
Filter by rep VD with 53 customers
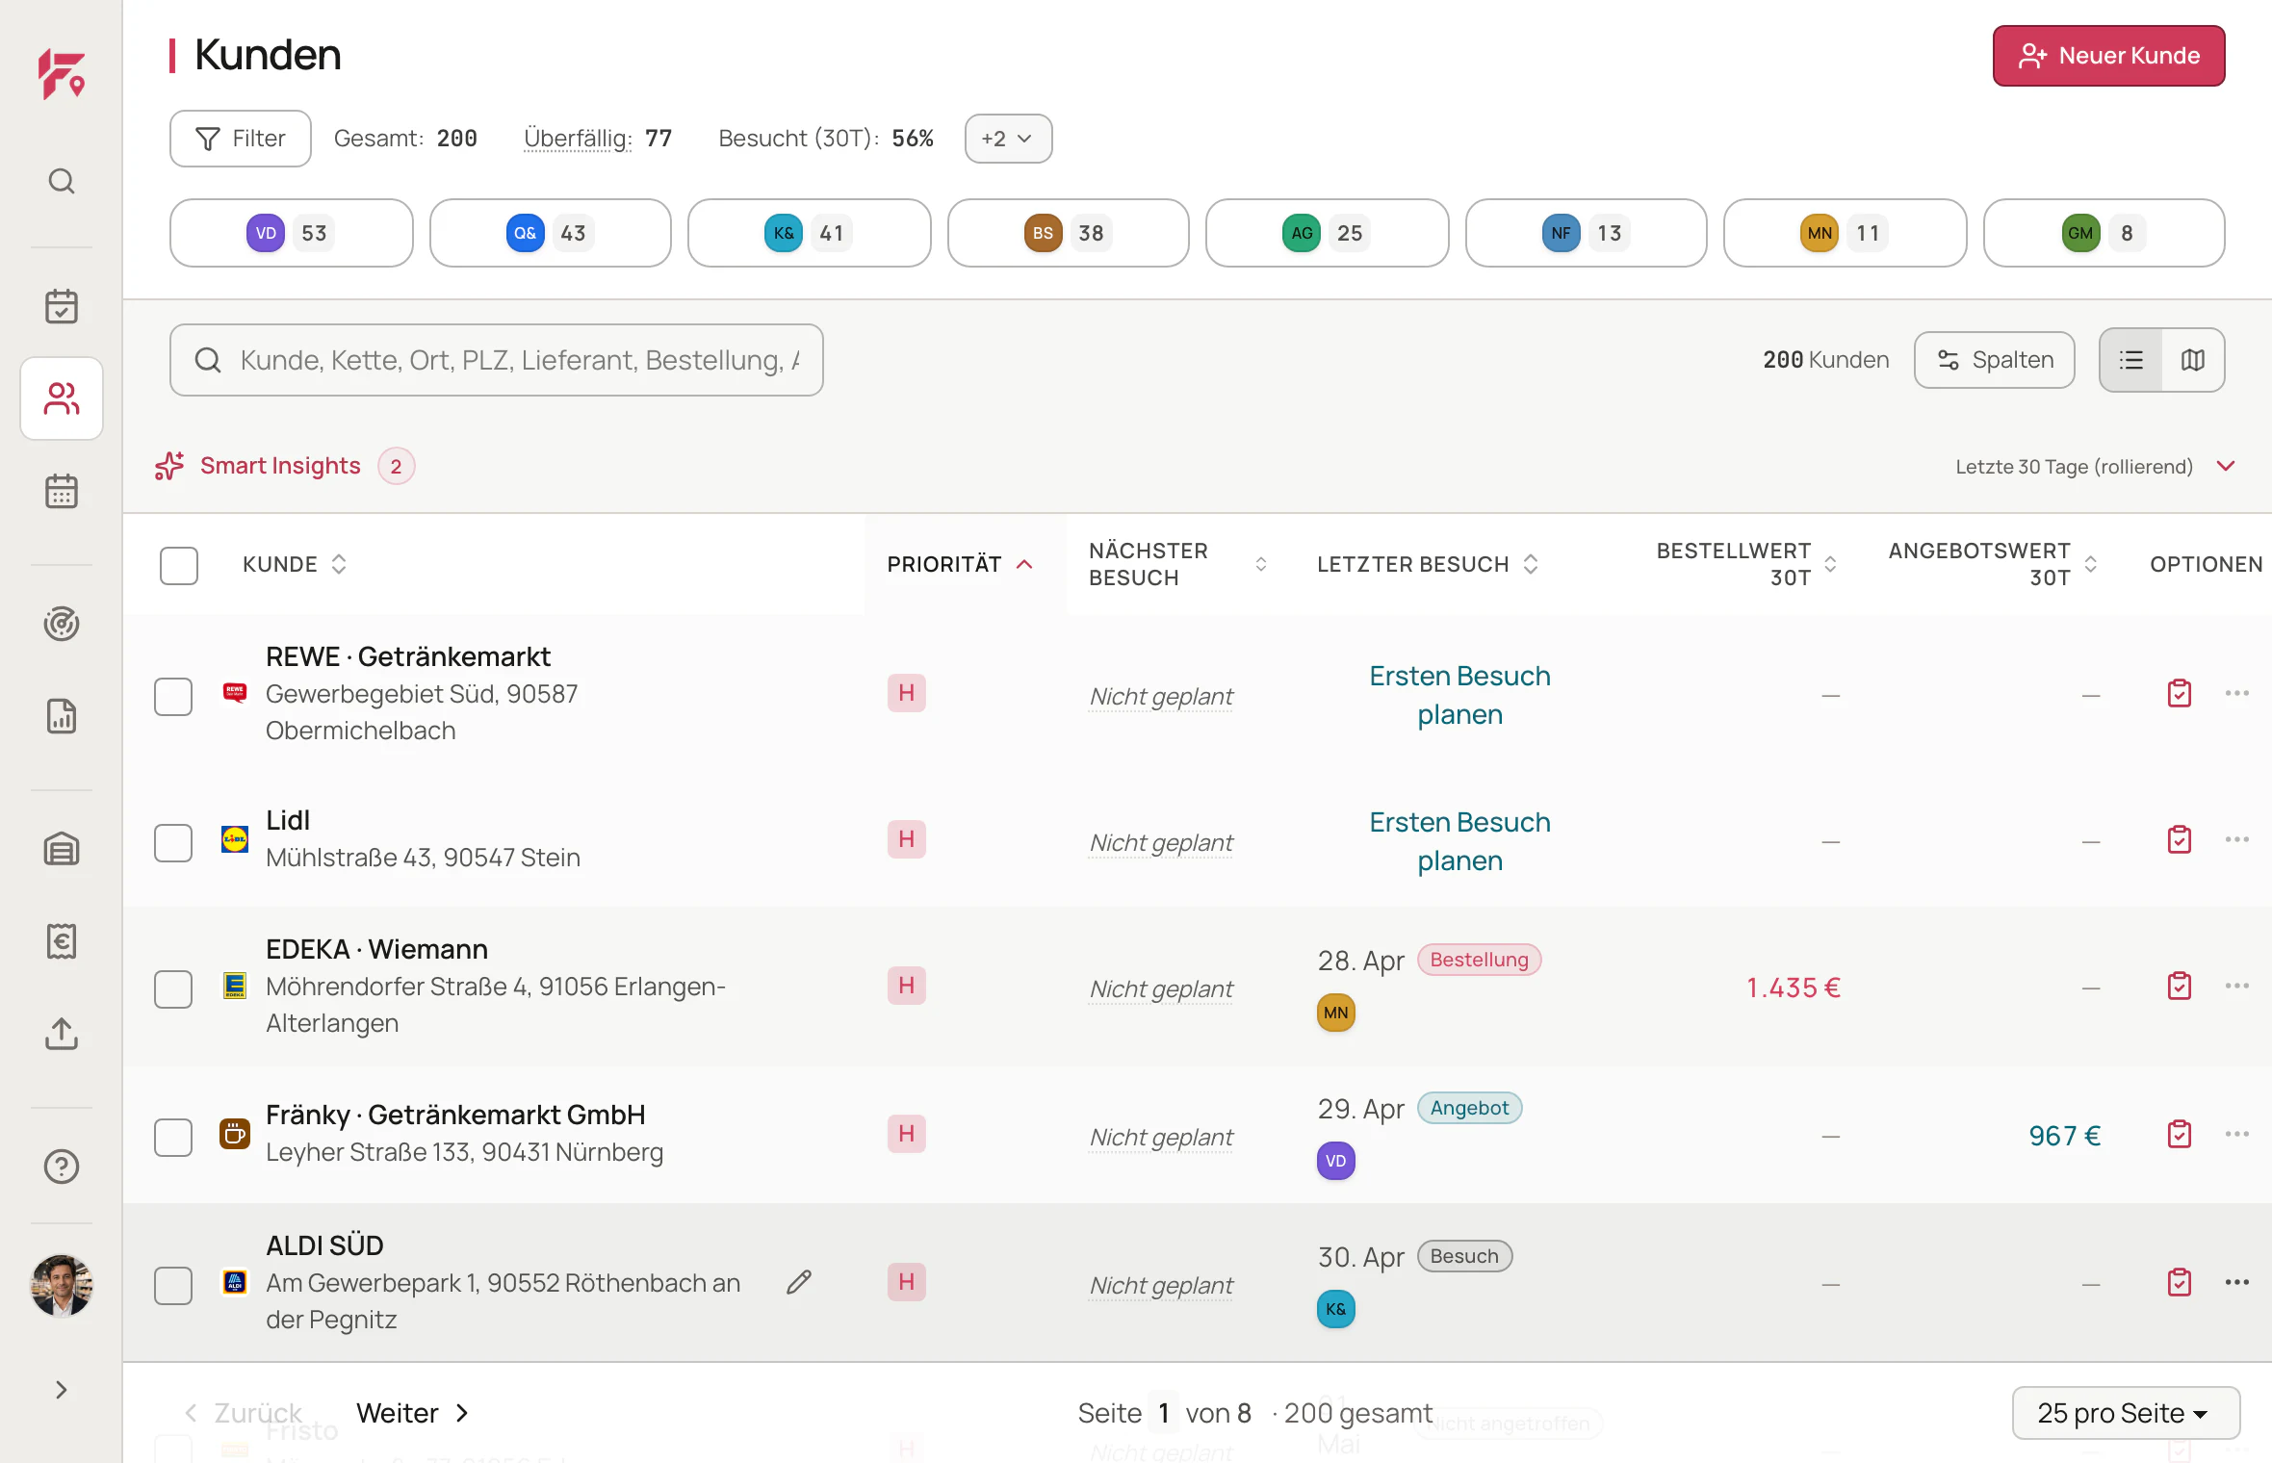[292, 233]
